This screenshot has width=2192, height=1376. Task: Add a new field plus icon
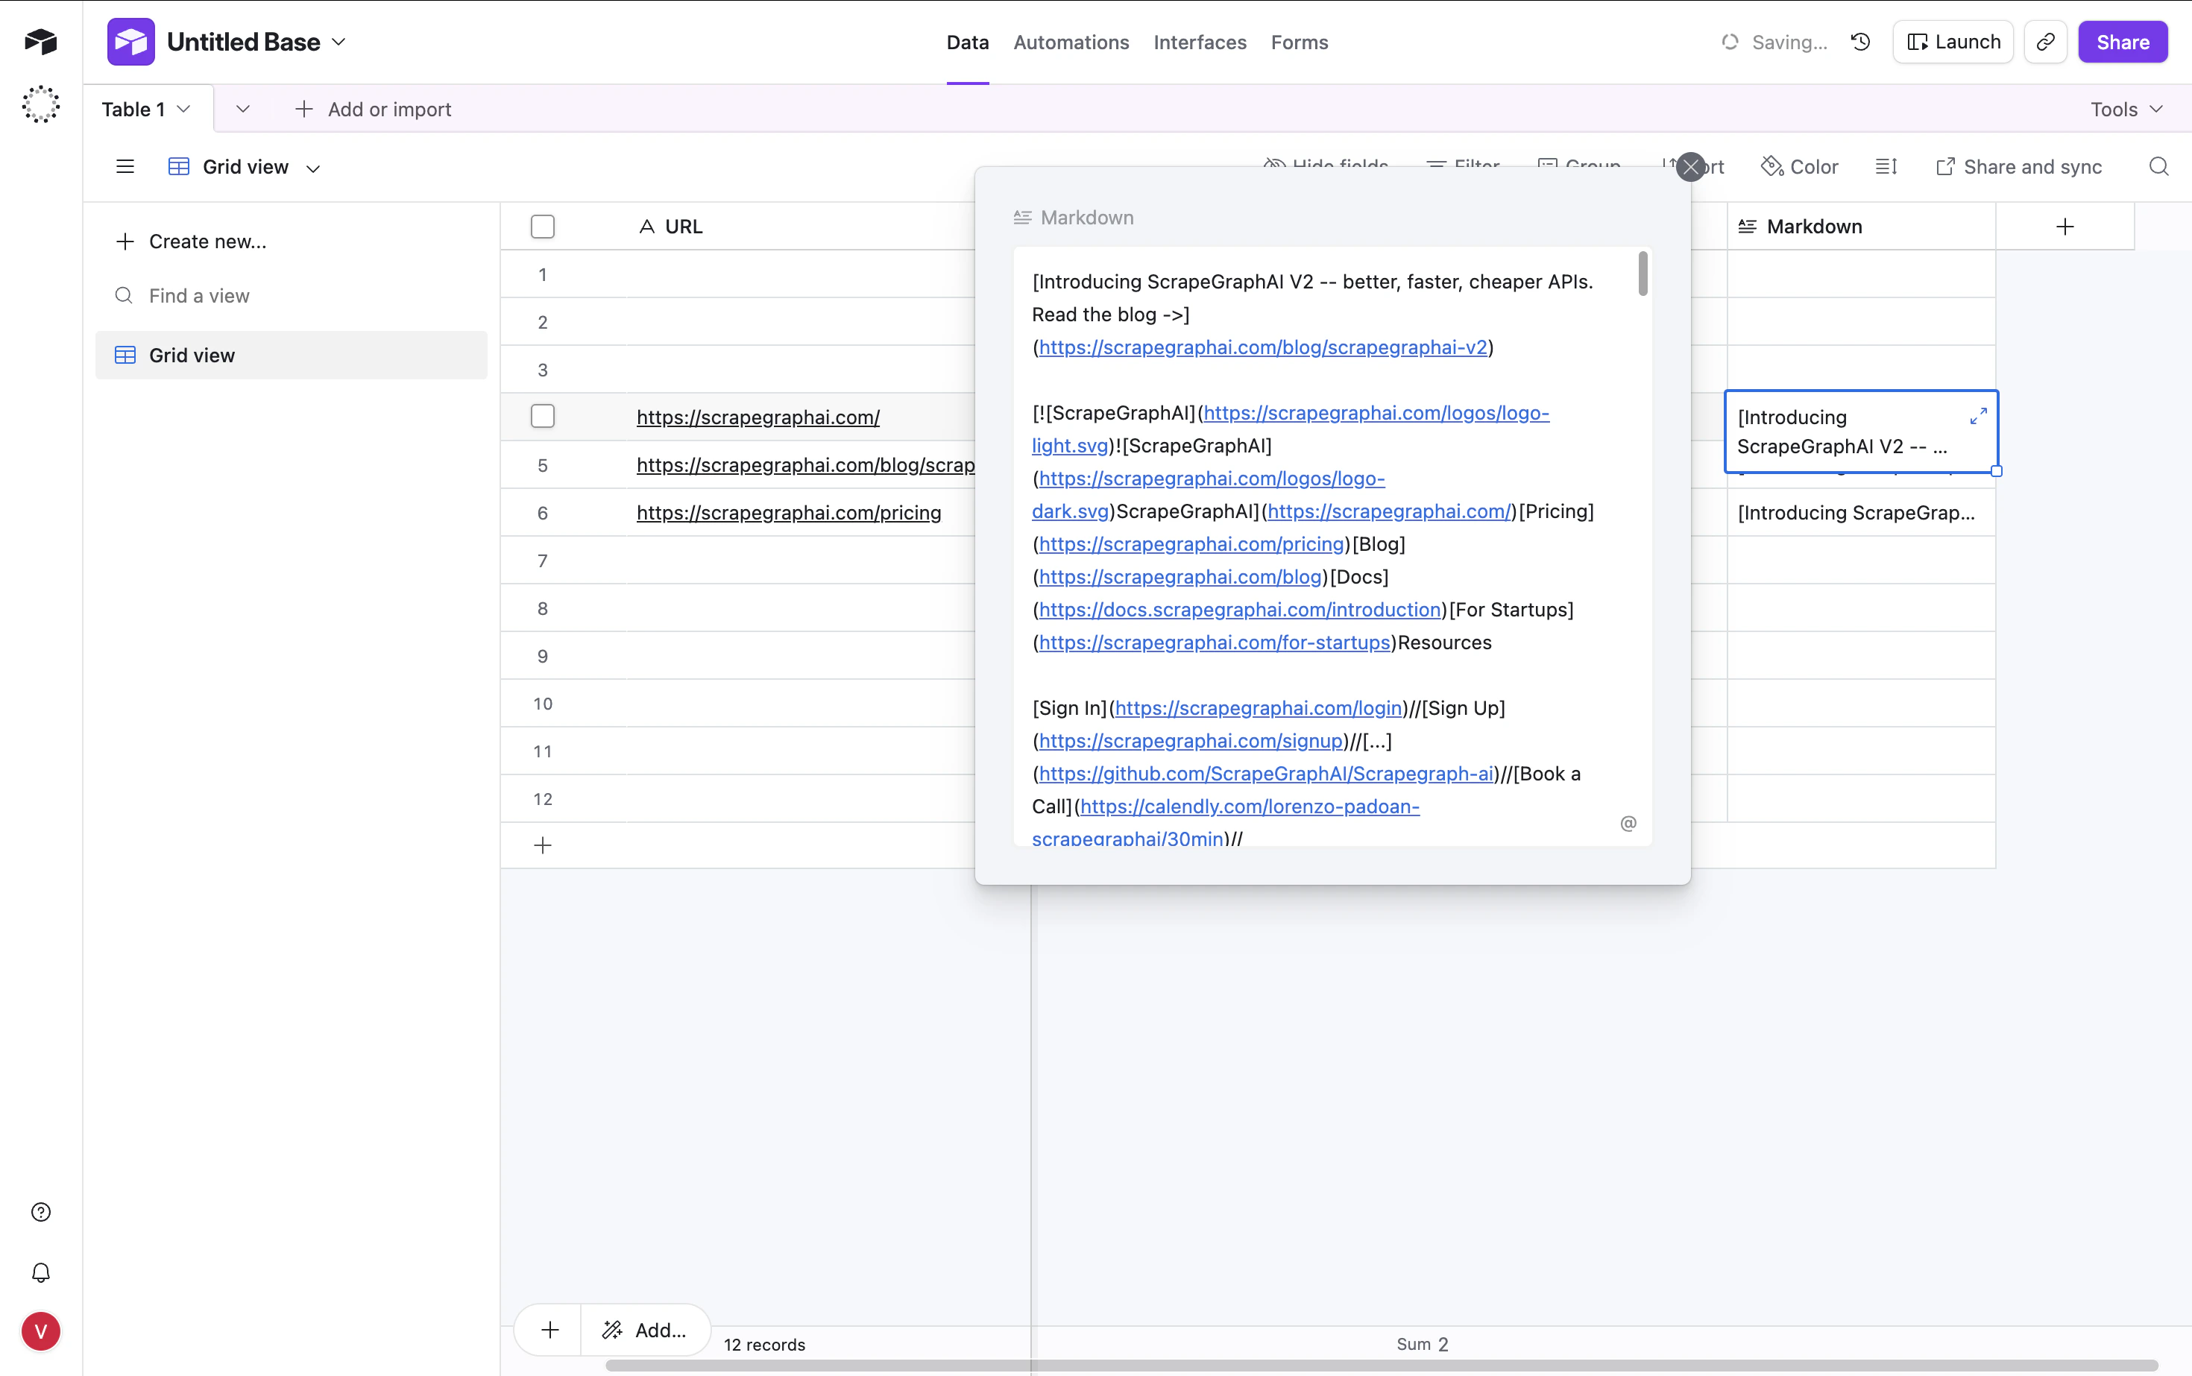(2065, 227)
